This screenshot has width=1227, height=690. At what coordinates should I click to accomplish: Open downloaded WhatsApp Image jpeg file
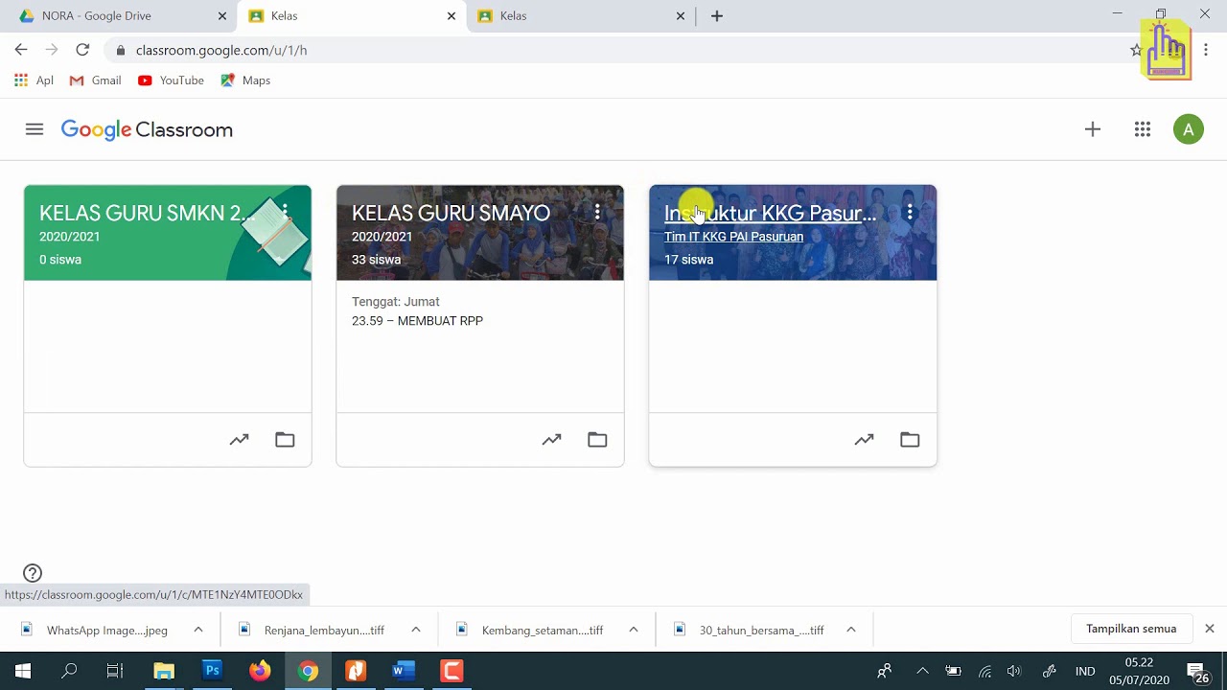coord(95,630)
